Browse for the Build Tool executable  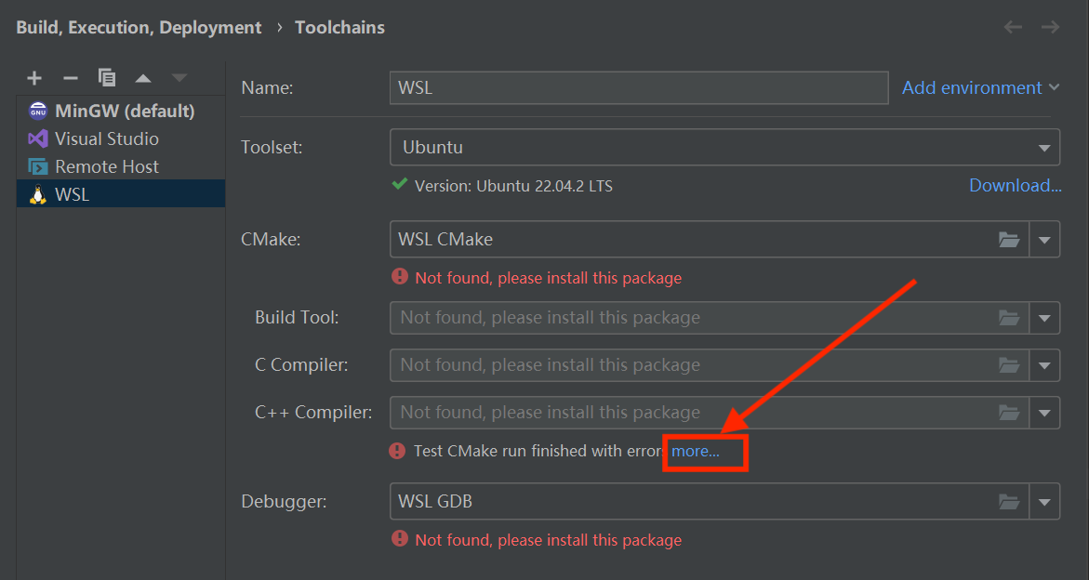tap(1009, 317)
